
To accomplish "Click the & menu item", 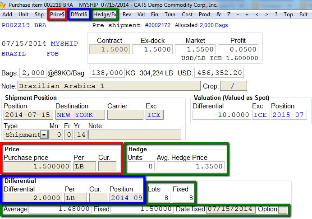I will coord(219,14).
